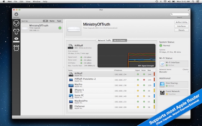Viewport: 202px width, 126px height.
Task: Select MinistryOfTruth in the device list
Action: tap(41, 28)
